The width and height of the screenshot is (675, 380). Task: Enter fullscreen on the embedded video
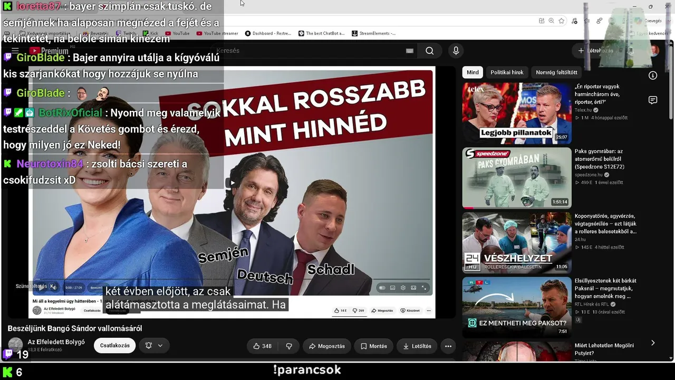click(x=423, y=288)
